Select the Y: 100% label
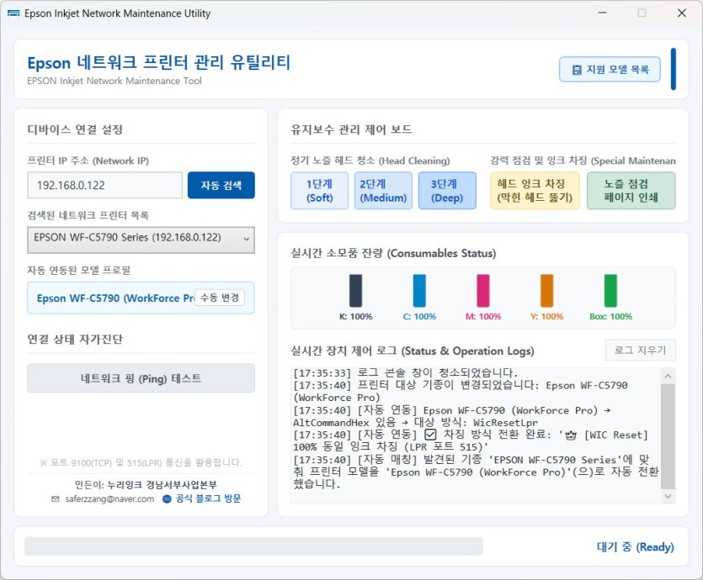The width and height of the screenshot is (703, 580). coord(546,316)
